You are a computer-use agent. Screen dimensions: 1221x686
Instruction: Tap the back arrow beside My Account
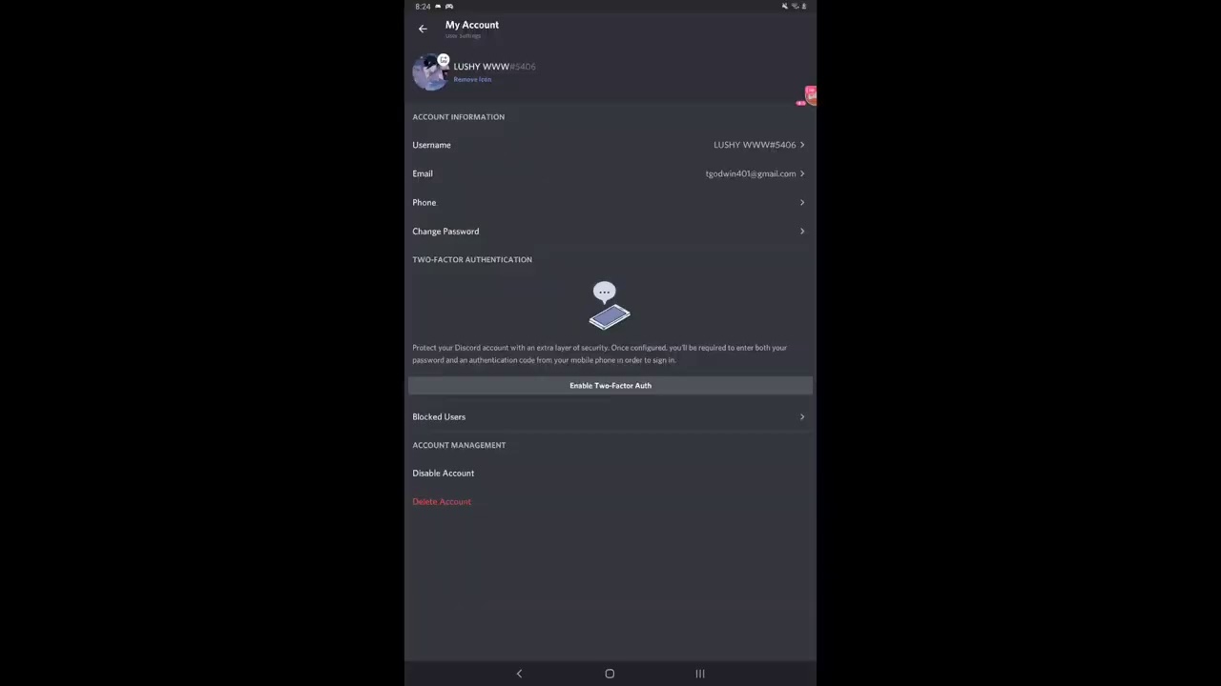coord(423,29)
